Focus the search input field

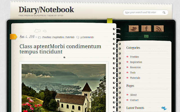tap(145, 12)
